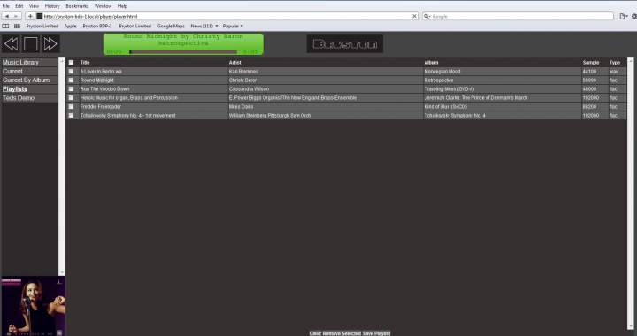Click the playlist vertical scrollbar
The height and width of the screenshot is (336, 637).
[x=631, y=194]
